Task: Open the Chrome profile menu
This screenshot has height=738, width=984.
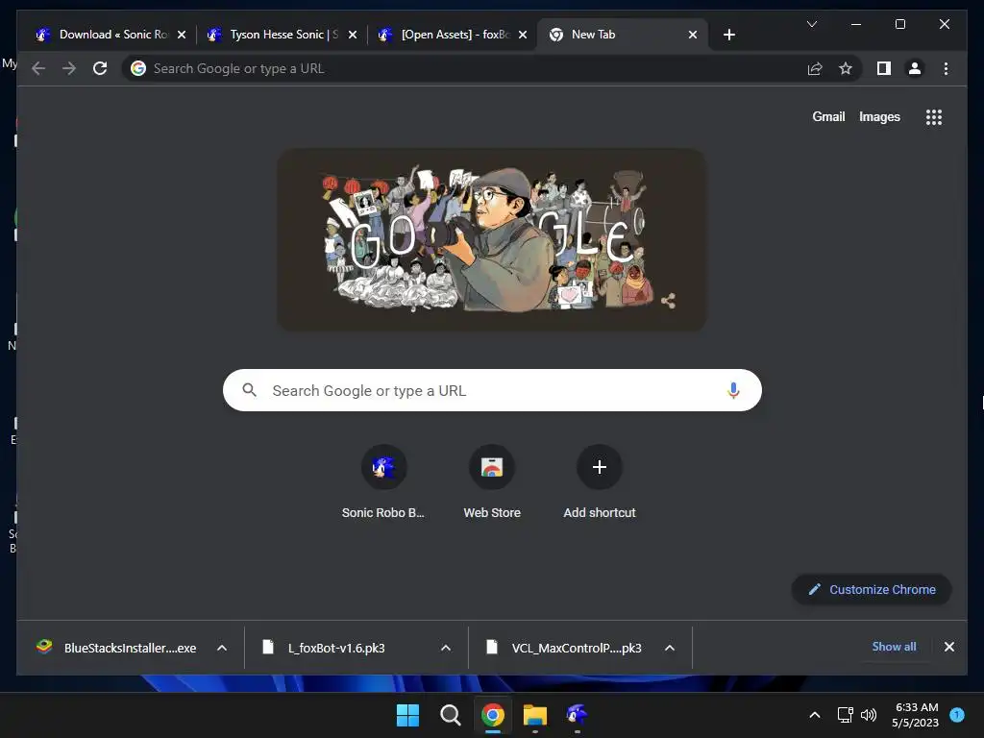Action: coord(915,68)
